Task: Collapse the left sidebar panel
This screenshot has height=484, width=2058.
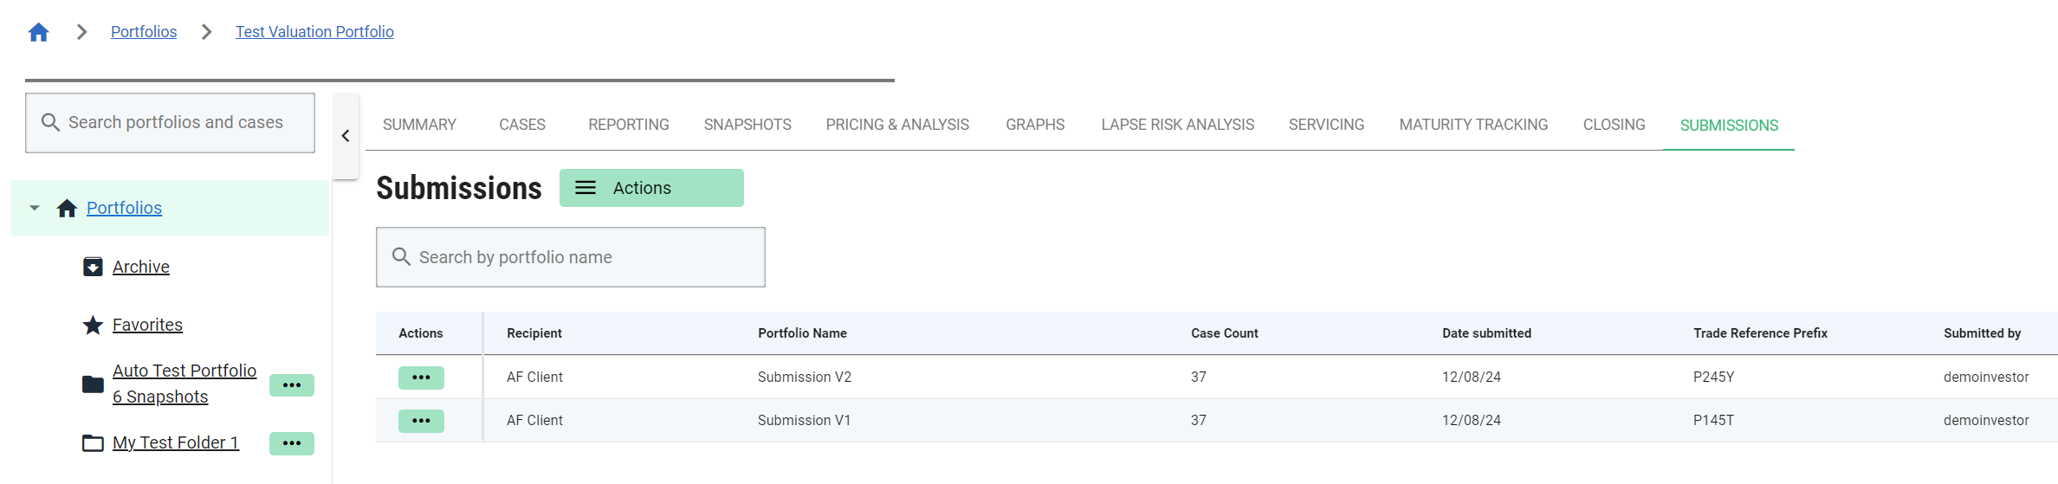Action: point(346,136)
